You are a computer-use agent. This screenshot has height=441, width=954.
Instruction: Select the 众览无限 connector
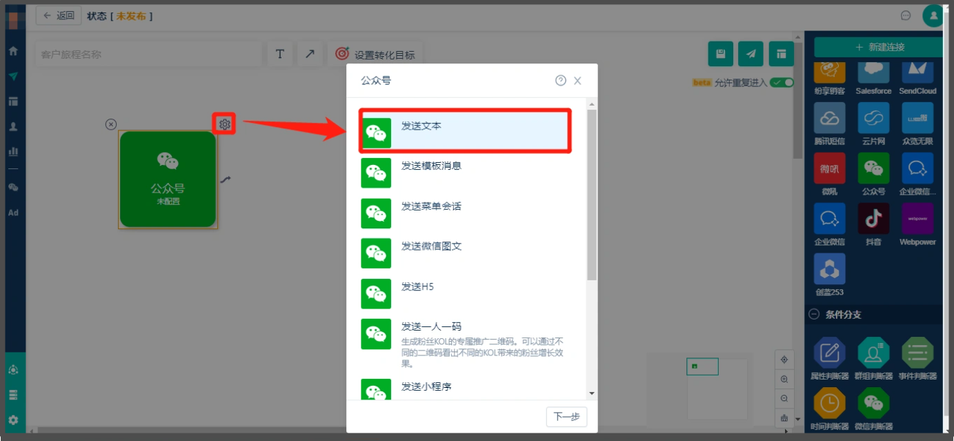pyautogui.click(x=917, y=124)
